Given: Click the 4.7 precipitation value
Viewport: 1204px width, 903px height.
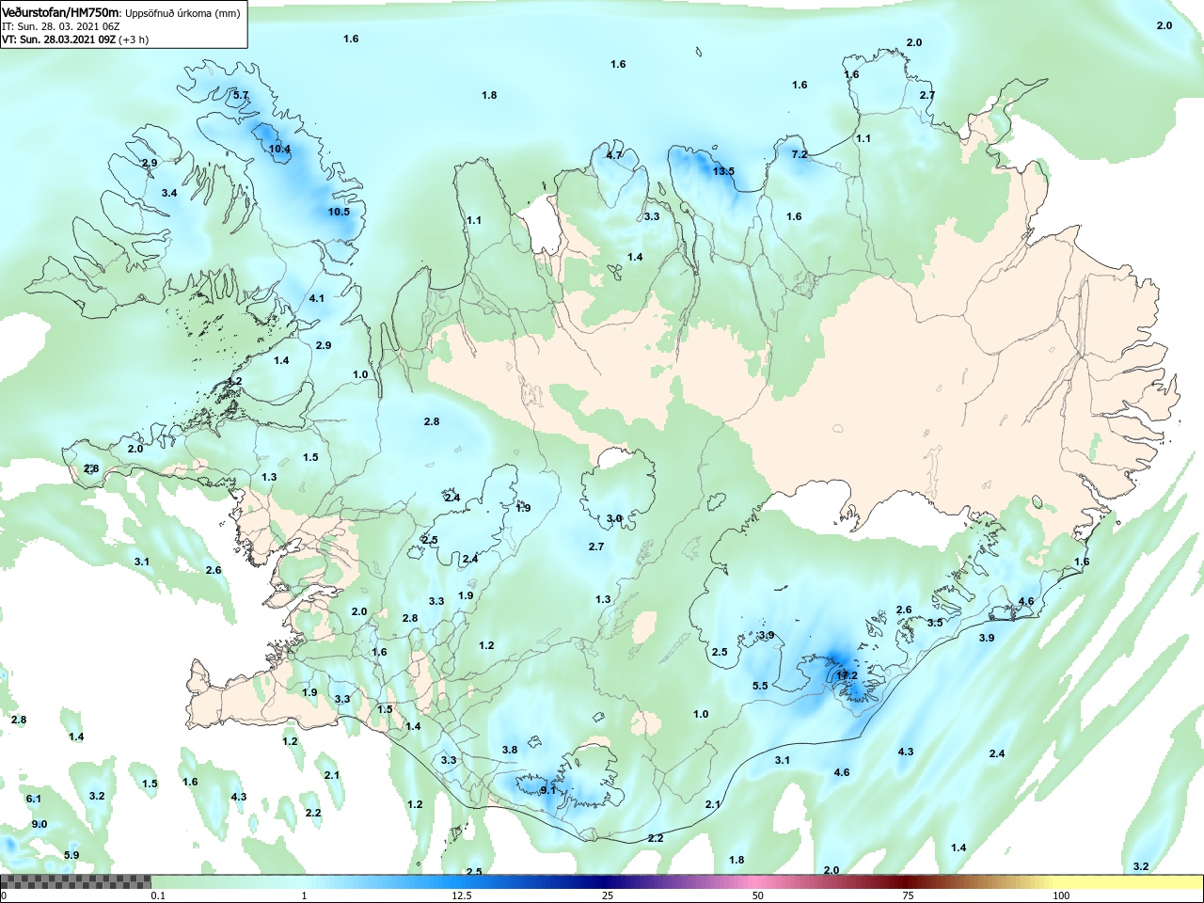Looking at the screenshot, I should [614, 155].
